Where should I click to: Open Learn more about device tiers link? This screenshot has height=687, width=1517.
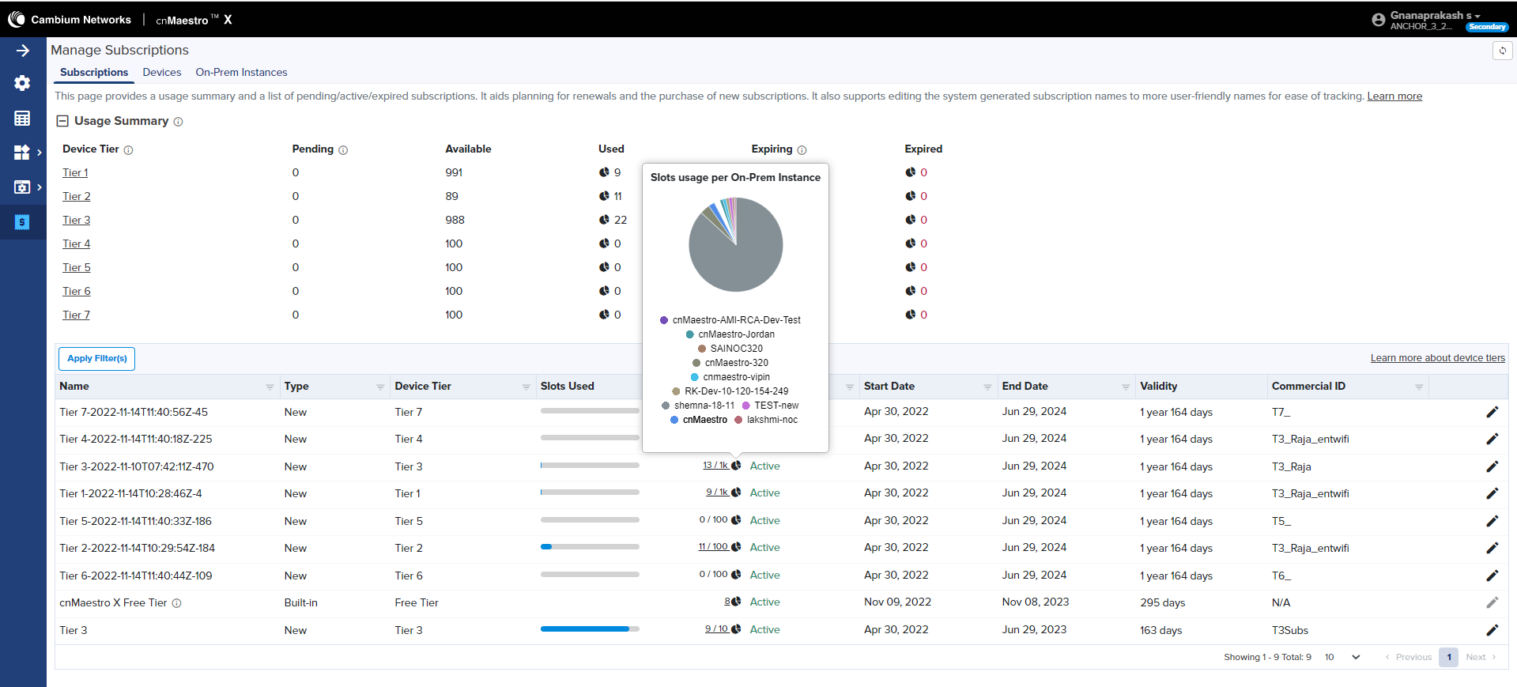click(x=1438, y=358)
